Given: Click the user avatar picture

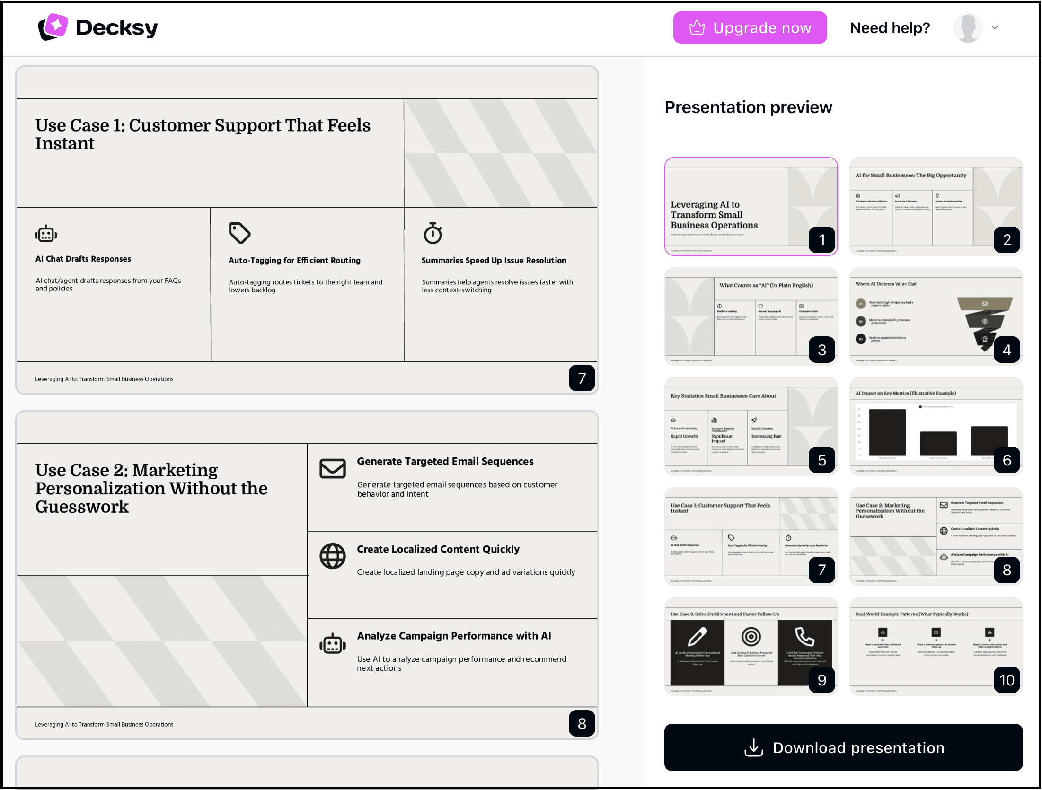Looking at the screenshot, I should coord(967,27).
